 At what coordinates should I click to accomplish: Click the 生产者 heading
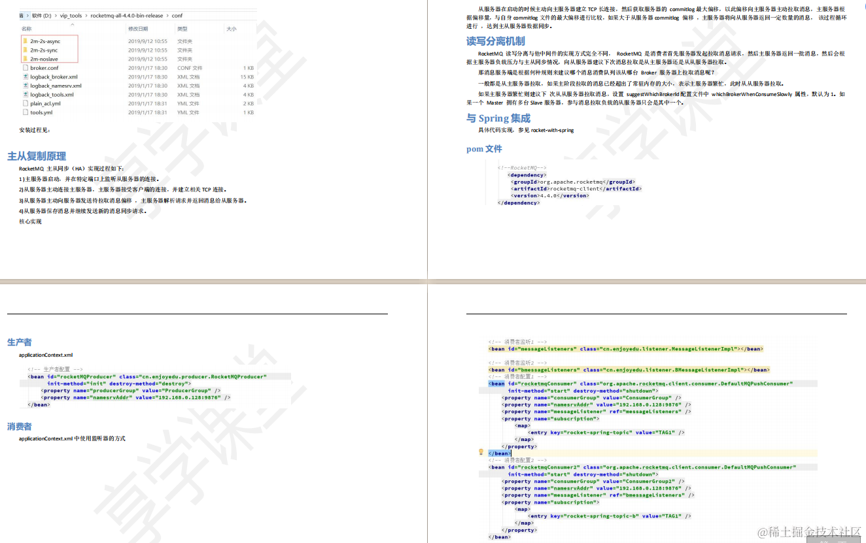coord(20,342)
